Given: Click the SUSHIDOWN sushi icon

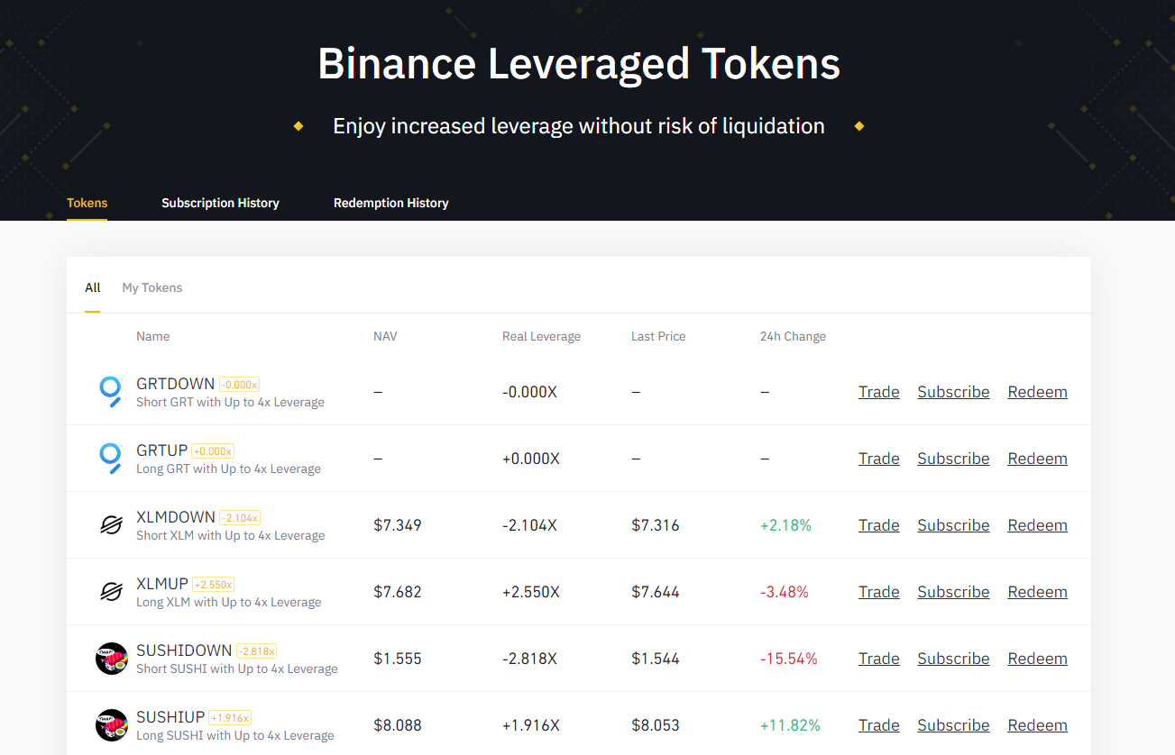Looking at the screenshot, I should [x=111, y=659].
